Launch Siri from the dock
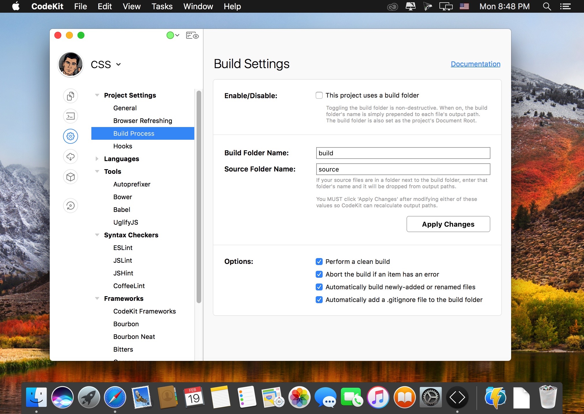This screenshot has width=584, height=414. [62, 397]
